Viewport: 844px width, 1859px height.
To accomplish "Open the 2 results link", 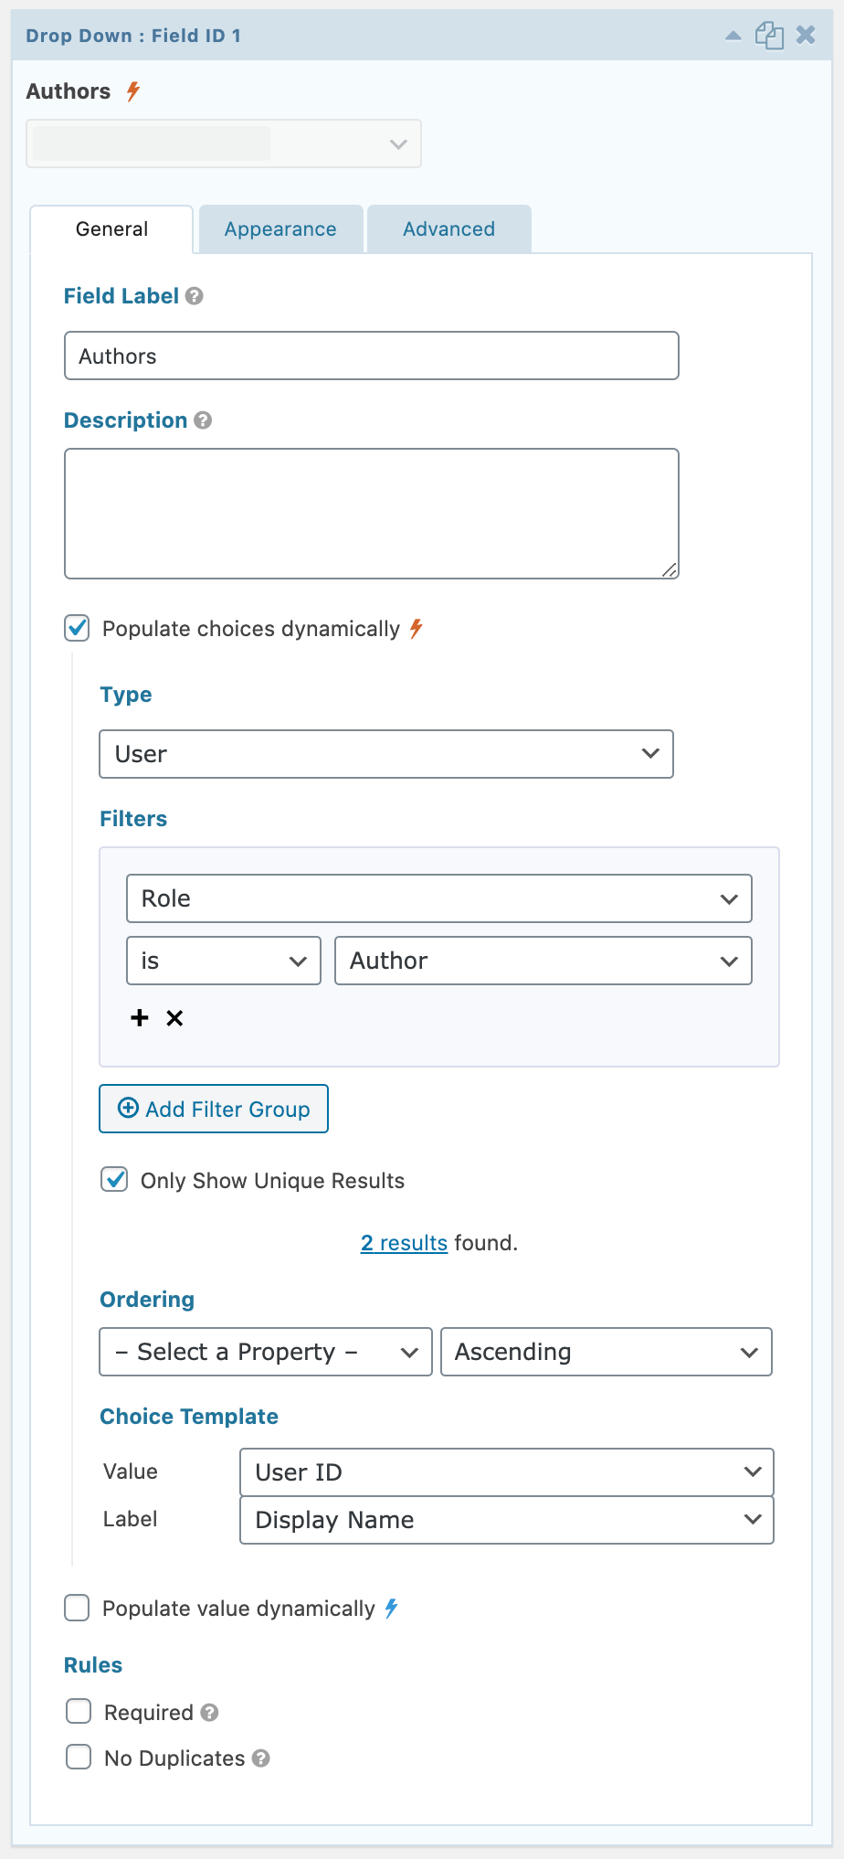I will click(404, 1243).
